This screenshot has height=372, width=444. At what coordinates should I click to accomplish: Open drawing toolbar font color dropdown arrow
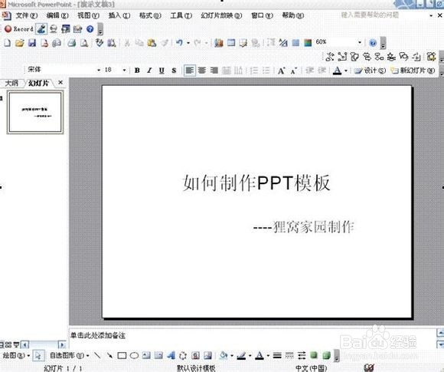coord(268,356)
